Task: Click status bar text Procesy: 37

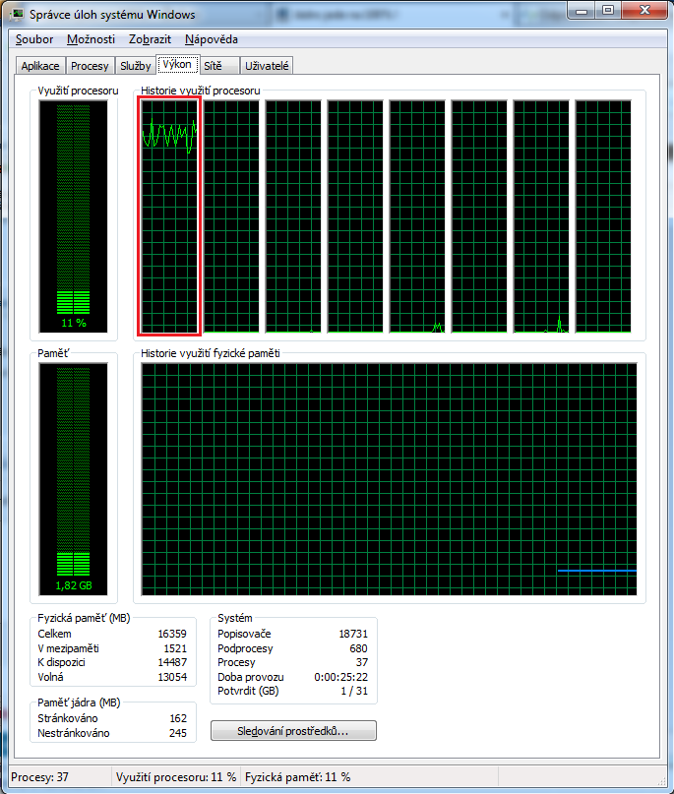Action: (x=40, y=777)
